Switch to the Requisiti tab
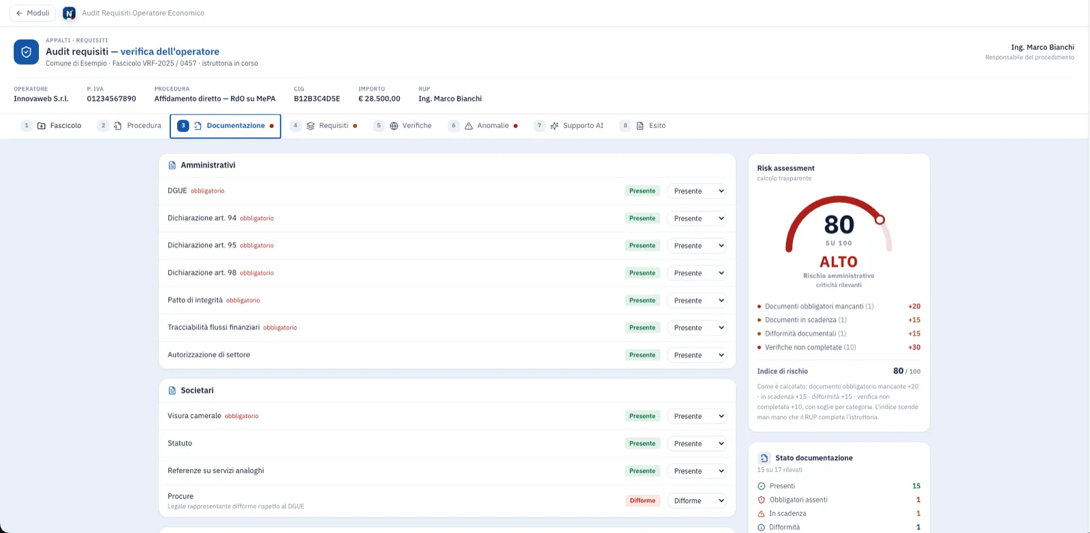This screenshot has height=533, width=1090. click(324, 126)
